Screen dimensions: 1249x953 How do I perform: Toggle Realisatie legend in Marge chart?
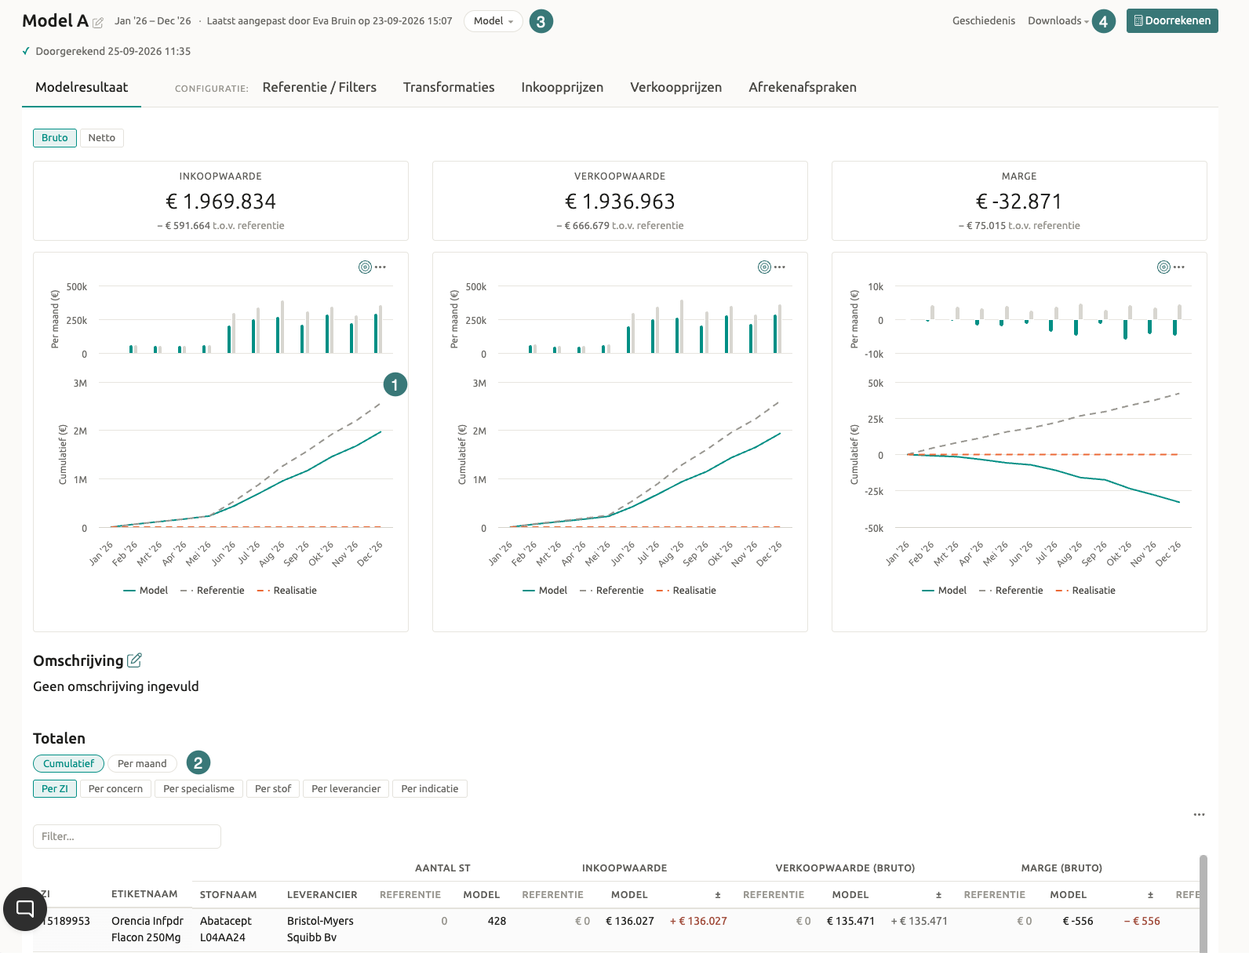1086,591
